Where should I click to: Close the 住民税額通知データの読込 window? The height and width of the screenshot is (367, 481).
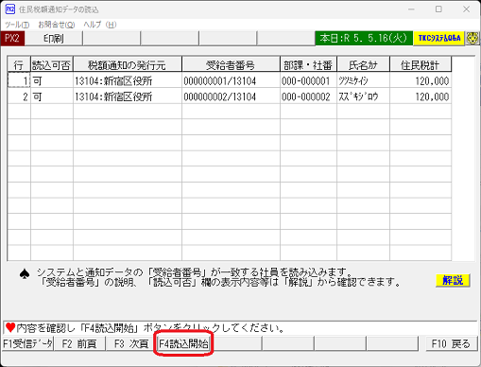click(467, 9)
